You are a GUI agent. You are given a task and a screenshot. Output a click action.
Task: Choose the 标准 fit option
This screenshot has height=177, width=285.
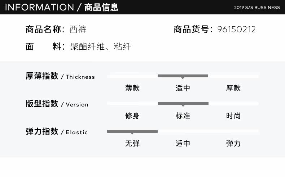pyautogui.click(x=183, y=116)
